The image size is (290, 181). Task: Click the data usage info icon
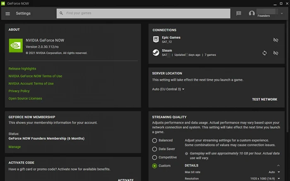pos(186,153)
